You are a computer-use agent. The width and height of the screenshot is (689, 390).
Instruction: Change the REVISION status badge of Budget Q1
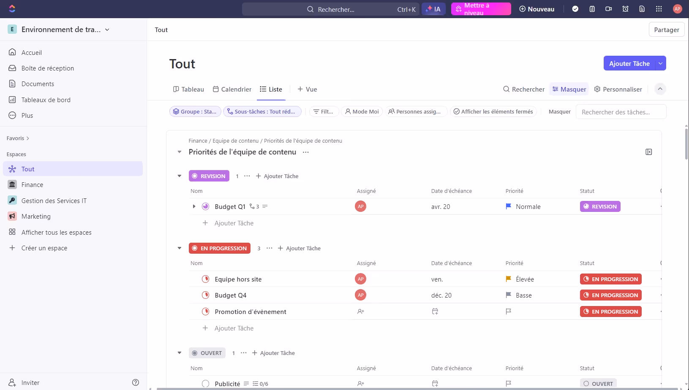[x=600, y=206]
